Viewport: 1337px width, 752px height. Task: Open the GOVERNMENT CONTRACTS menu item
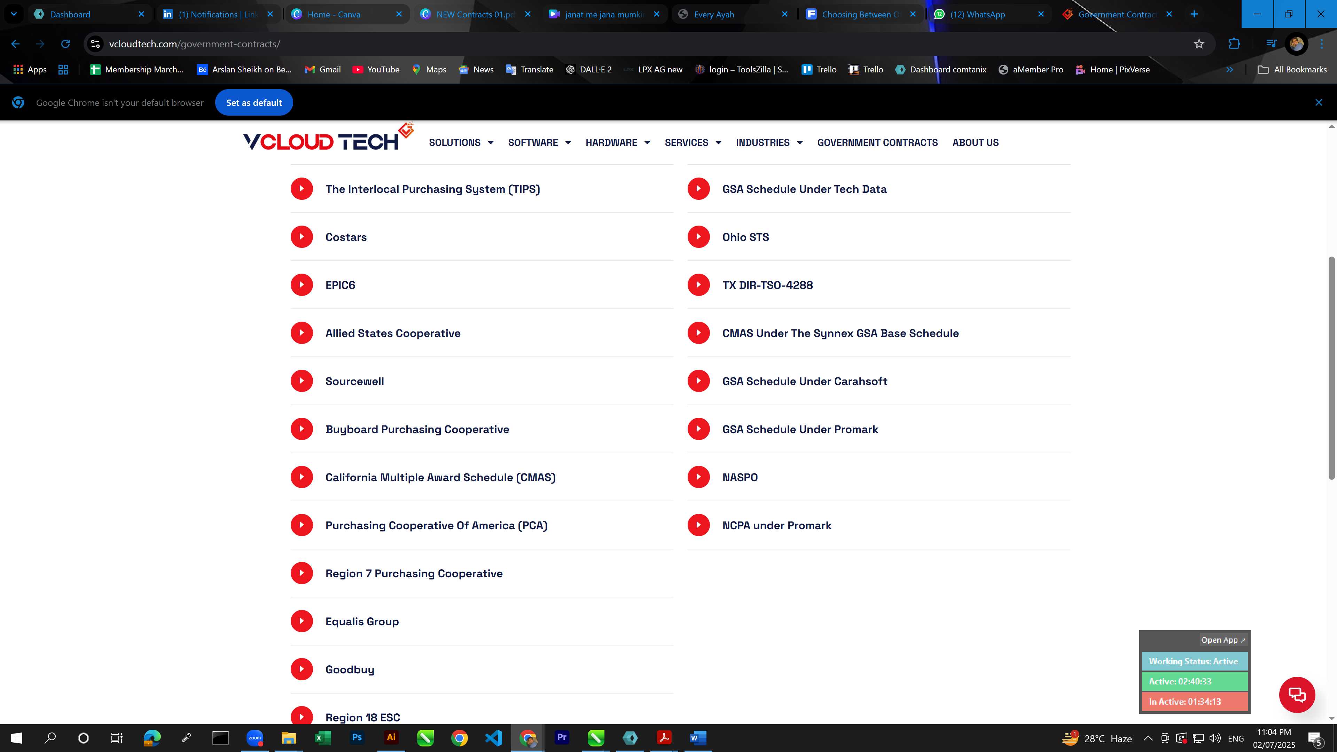877,142
